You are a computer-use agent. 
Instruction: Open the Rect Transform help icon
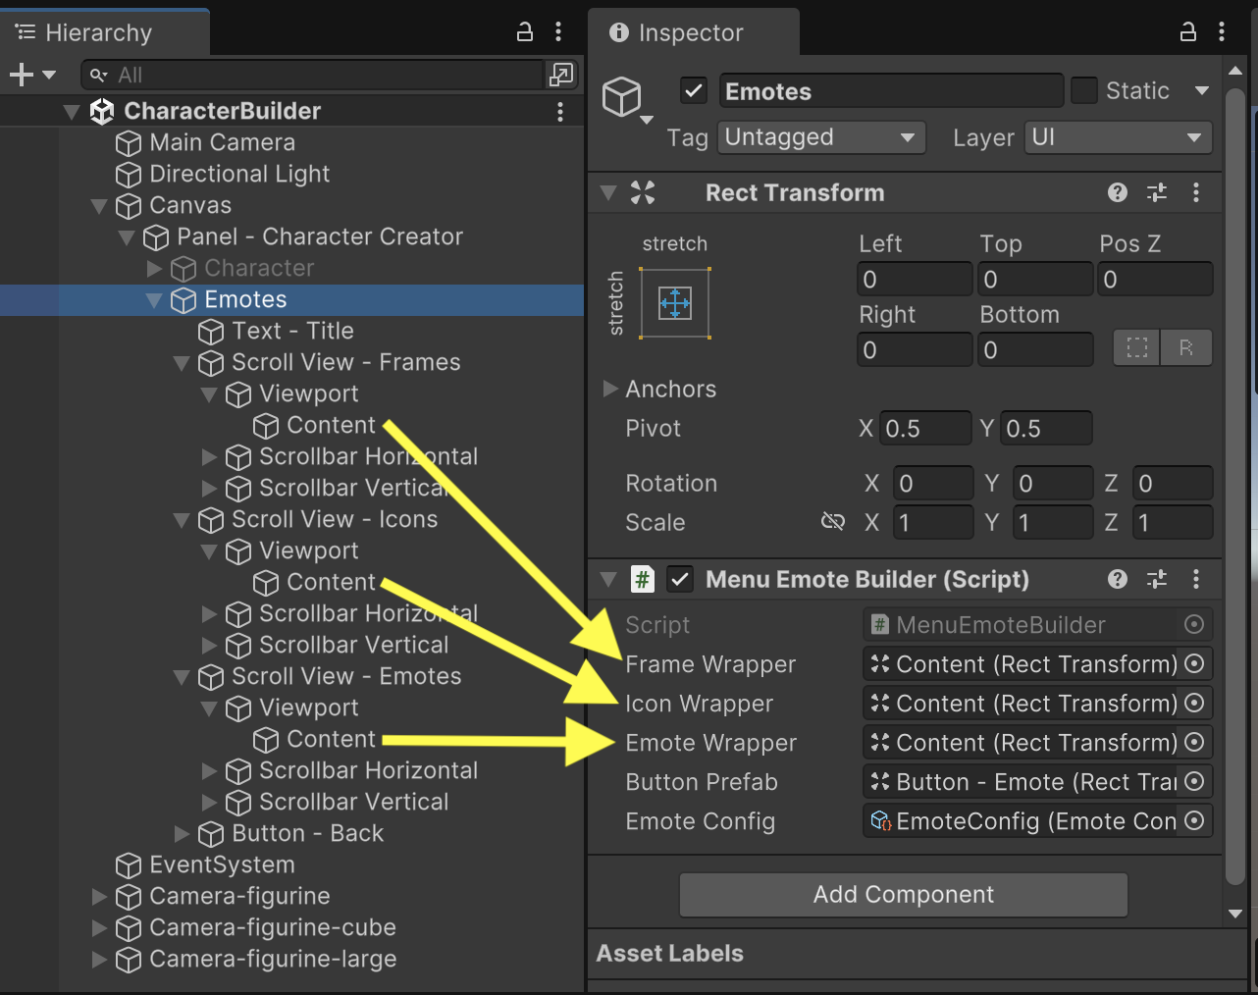point(1117,192)
